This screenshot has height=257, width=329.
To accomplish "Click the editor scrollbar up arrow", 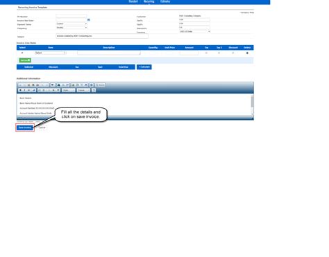I will point(252,95).
